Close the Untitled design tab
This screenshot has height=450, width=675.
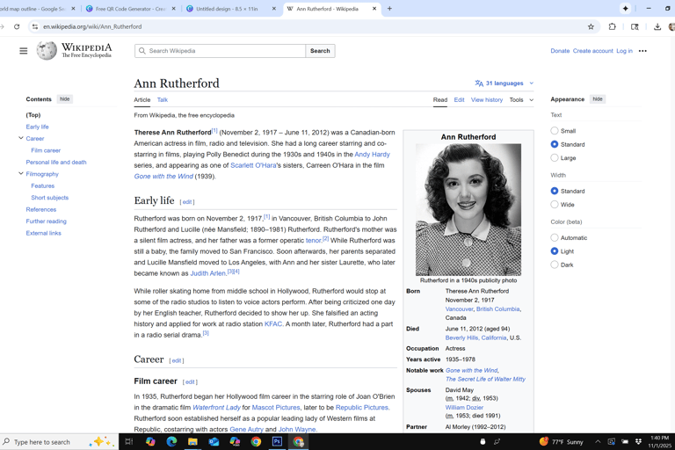274,9
